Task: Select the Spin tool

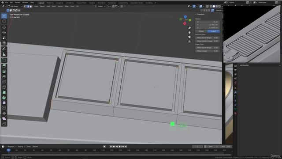Action: click(x=4, y=98)
